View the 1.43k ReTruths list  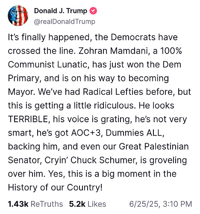point(35,204)
